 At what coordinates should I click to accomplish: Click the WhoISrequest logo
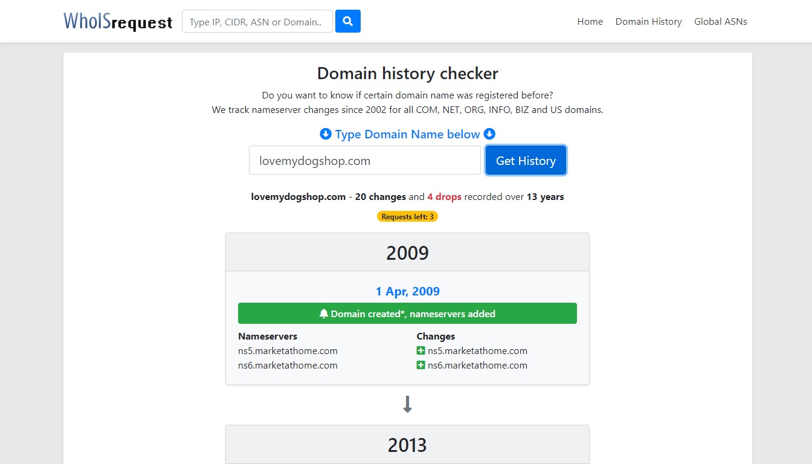click(118, 21)
